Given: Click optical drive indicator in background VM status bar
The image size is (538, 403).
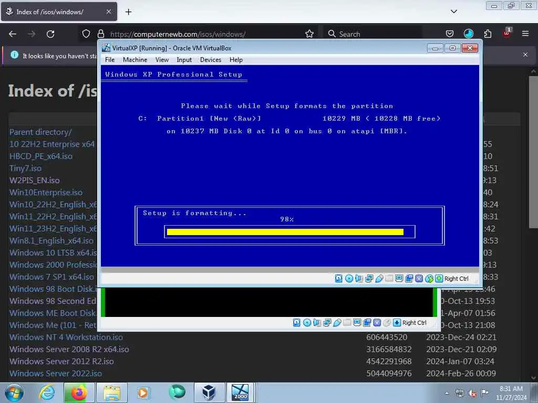Looking at the screenshot, I should click(x=307, y=323).
